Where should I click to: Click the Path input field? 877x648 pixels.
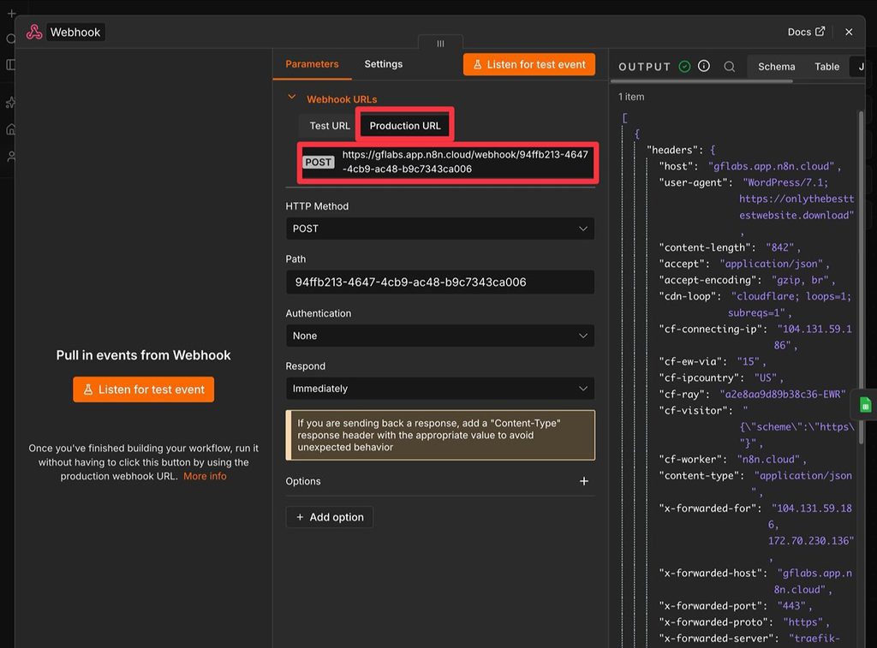[439, 282]
